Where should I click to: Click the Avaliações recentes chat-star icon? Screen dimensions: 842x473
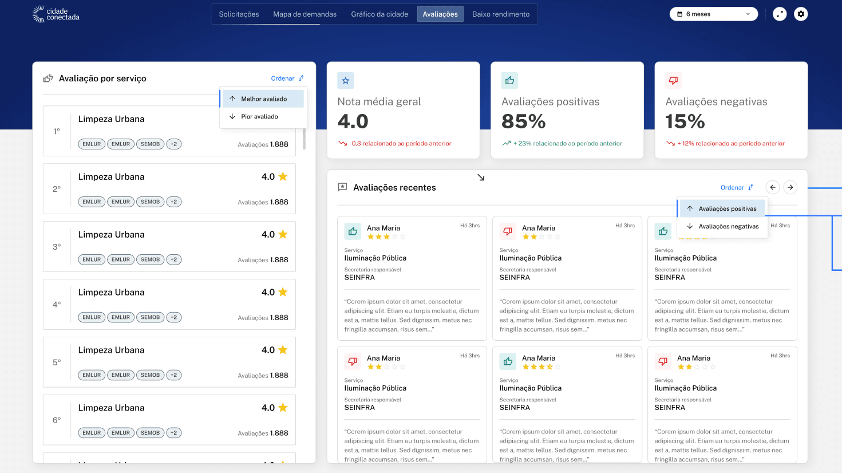(x=342, y=187)
